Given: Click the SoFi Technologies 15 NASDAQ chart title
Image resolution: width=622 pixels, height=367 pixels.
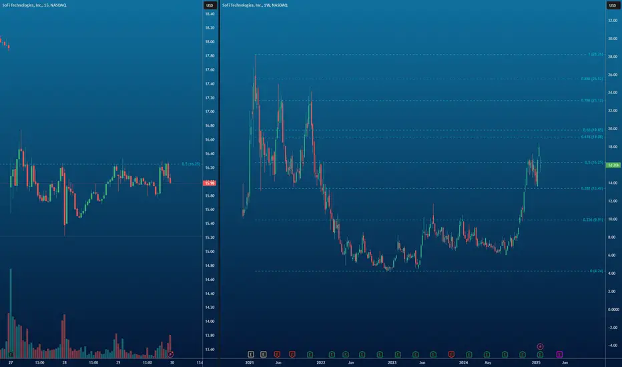Looking at the screenshot, I should [x=35, y=5].
